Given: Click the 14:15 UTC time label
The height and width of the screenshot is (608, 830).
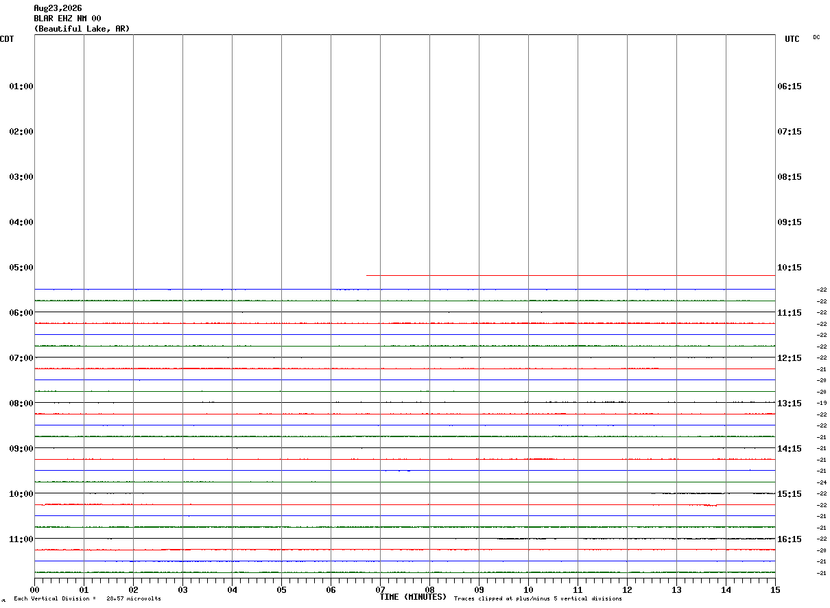Looking at the screenshot, I should 790,449.
